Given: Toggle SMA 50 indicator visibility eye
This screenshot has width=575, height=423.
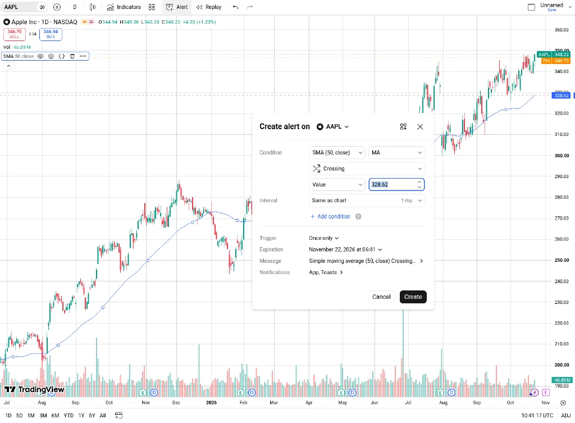Looking at the screenshot, I should (40, 56).
